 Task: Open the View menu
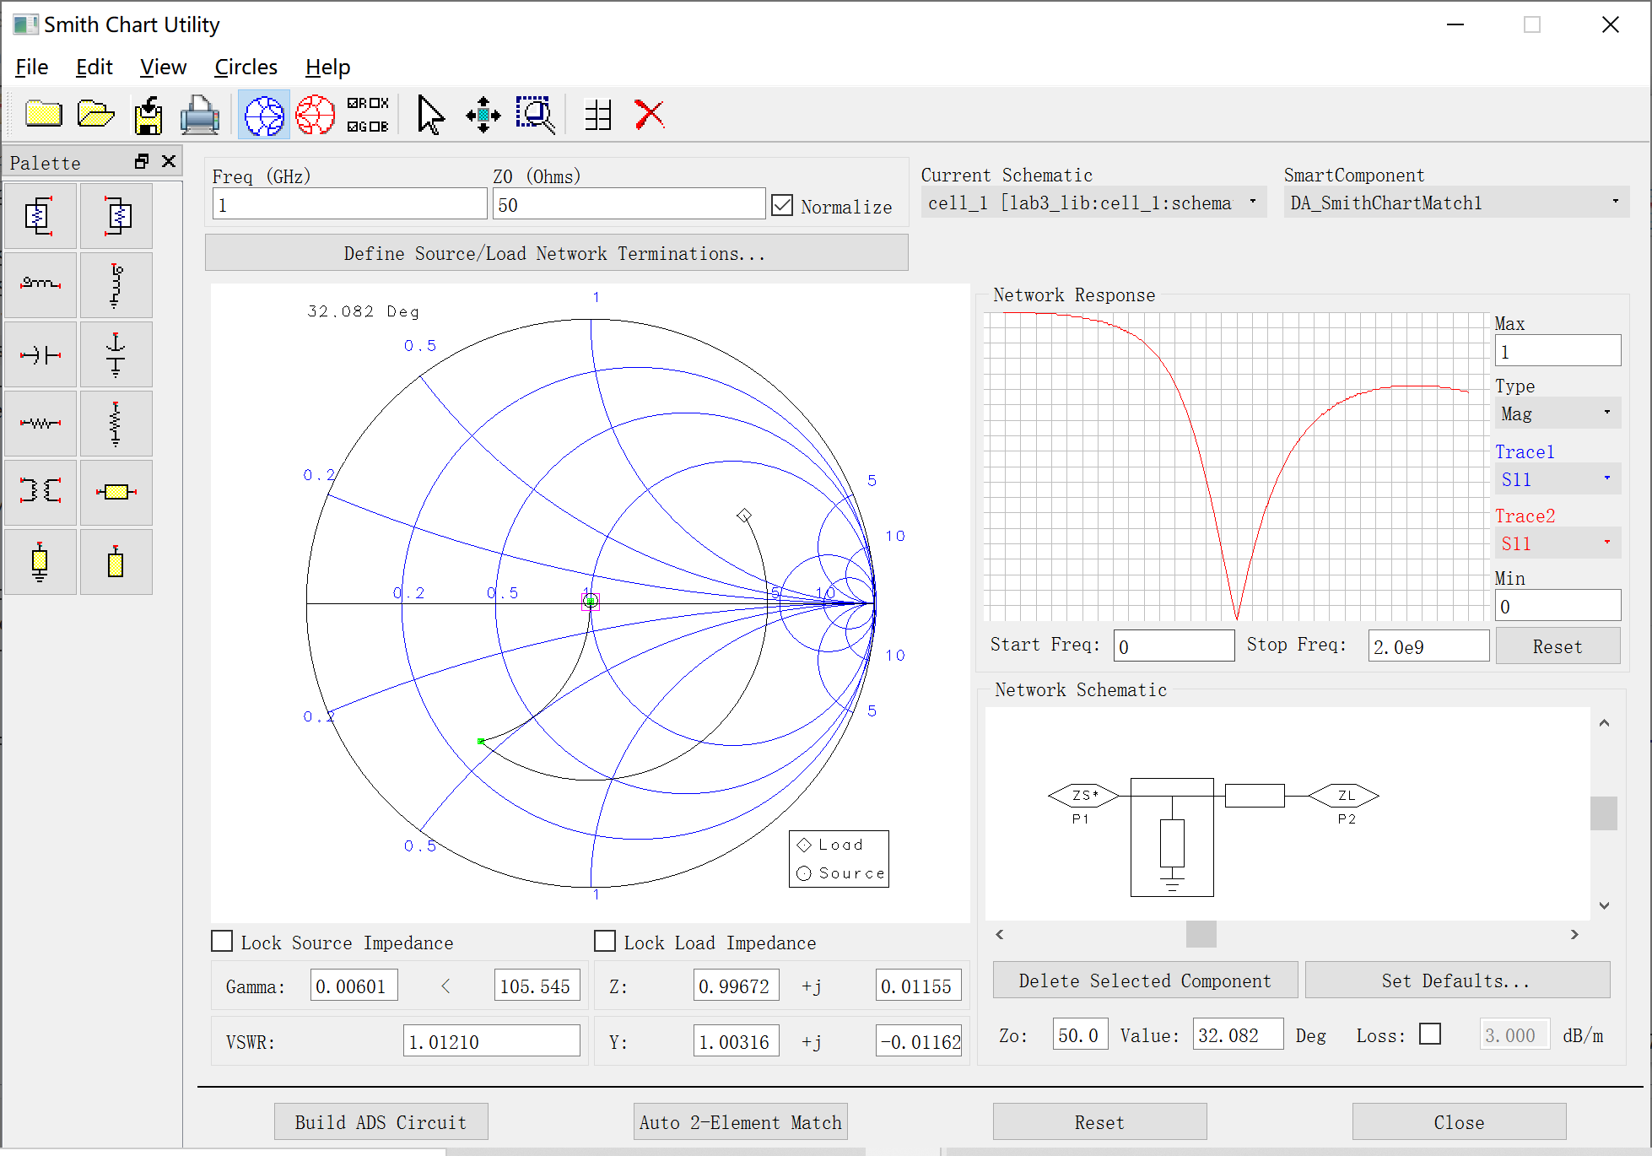click(163, 68)
